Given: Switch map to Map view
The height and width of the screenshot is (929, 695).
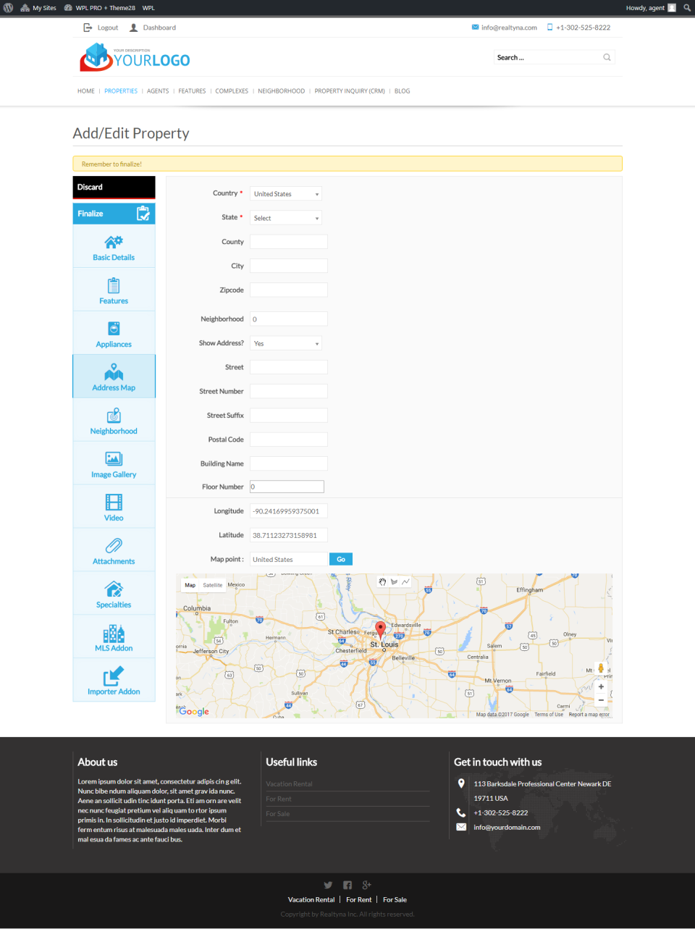Looking at the screenshot, I should (x=190, y=585).
